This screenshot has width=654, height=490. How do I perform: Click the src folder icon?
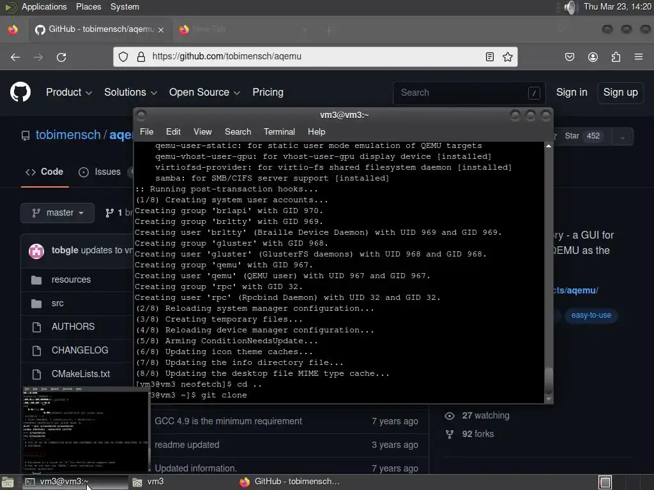[36, 303]
